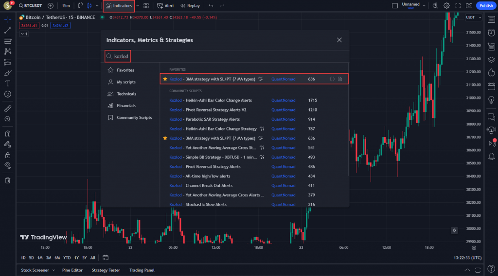Screen dimensions: 498x276
Task: Open the alerts clock icon
Action: tap(491, 32)
